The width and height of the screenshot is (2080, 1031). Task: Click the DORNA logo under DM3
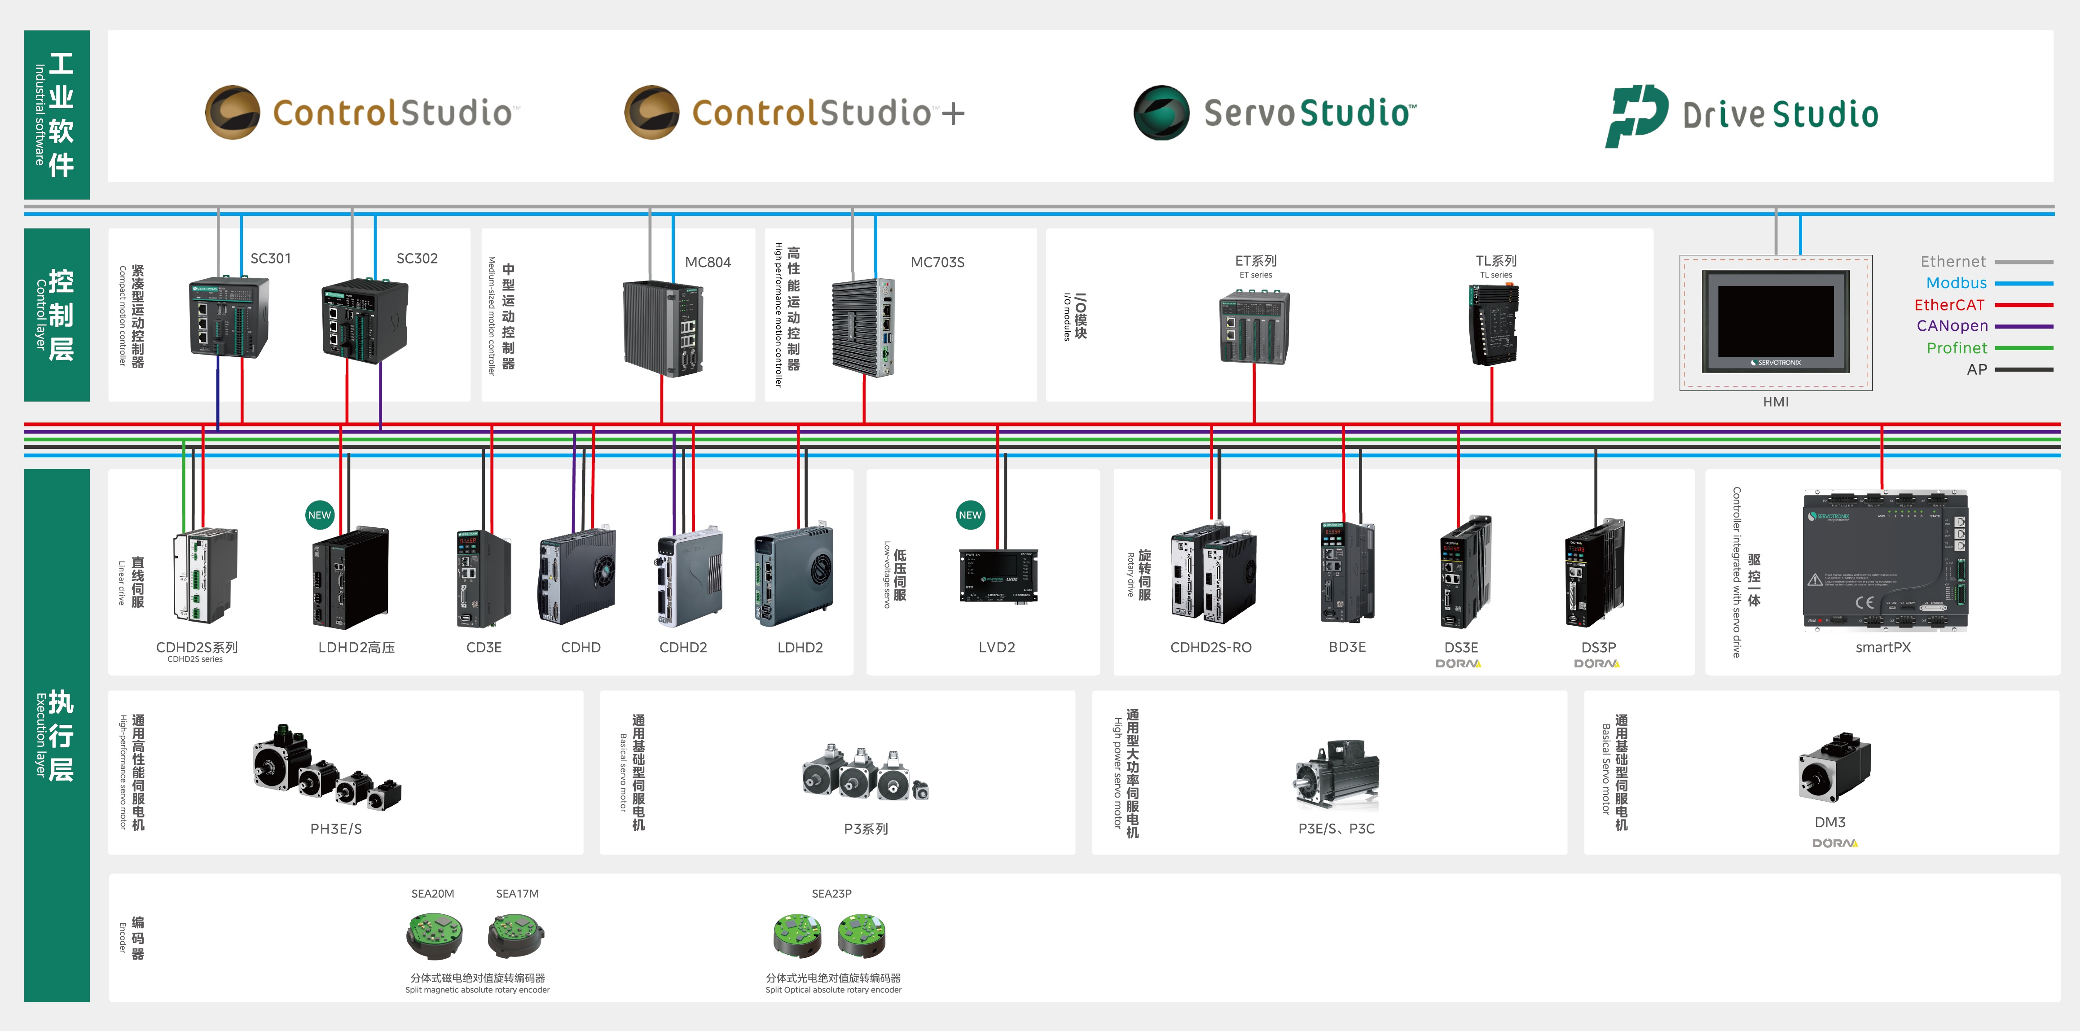pos(1834,843)
